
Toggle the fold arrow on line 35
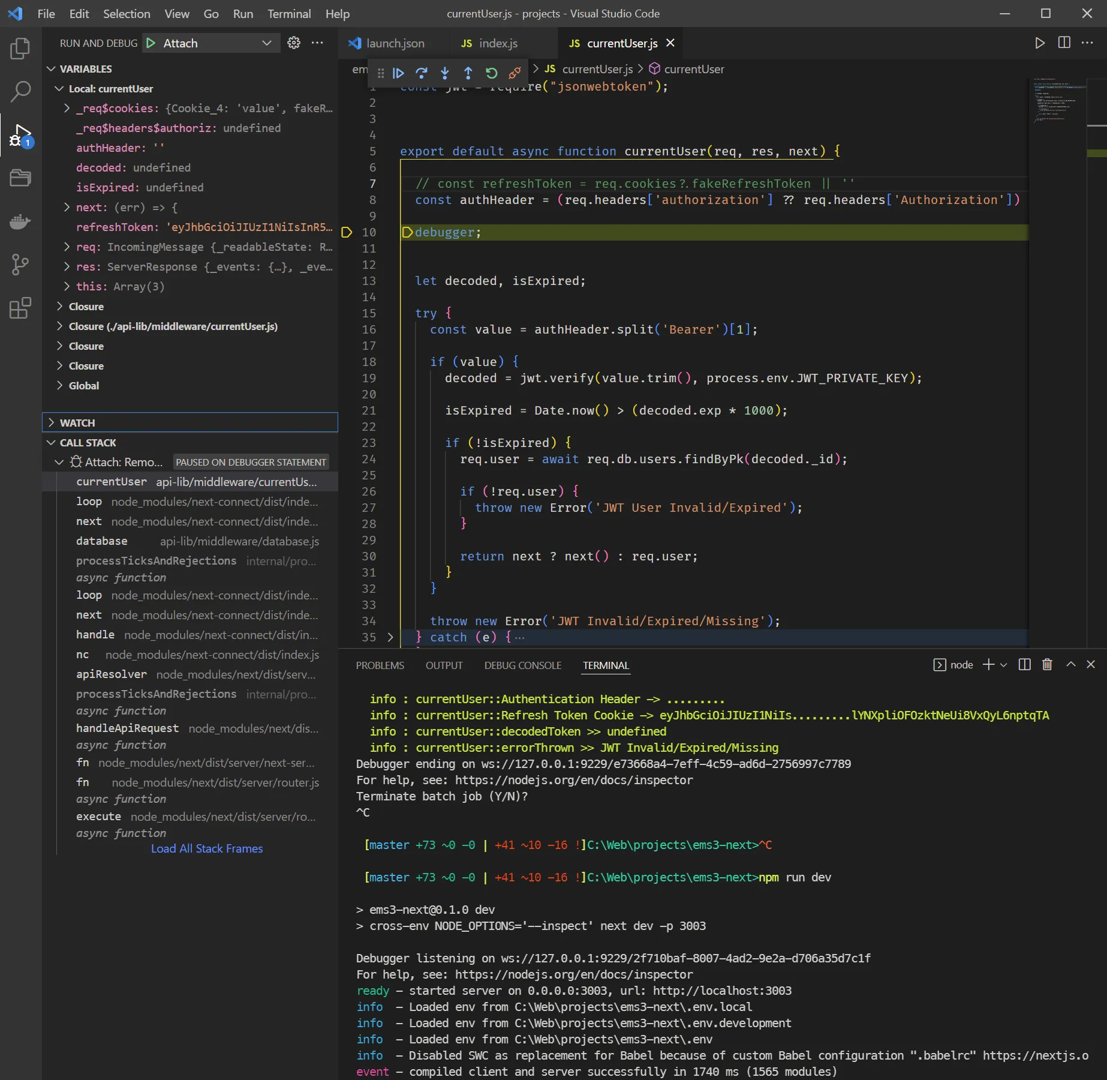pos(390,637)
